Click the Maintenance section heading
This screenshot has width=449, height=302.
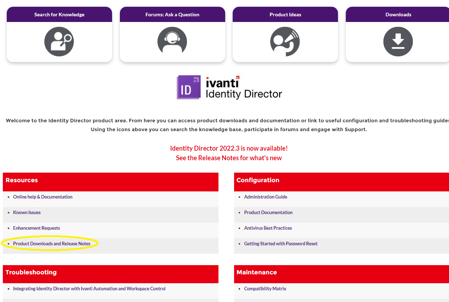tap(257, 272)
